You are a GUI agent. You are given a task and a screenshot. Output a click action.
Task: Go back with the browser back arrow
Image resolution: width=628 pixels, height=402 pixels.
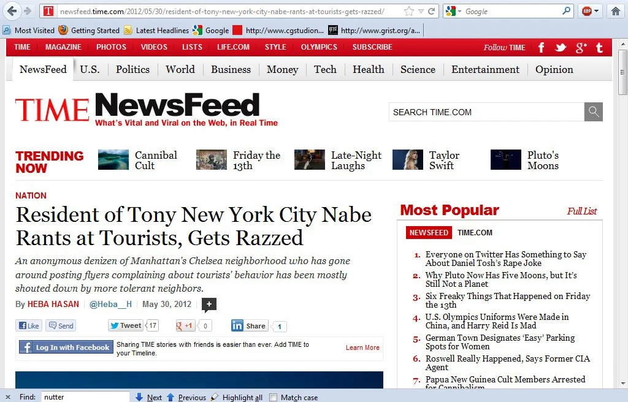tap(12, 11)
